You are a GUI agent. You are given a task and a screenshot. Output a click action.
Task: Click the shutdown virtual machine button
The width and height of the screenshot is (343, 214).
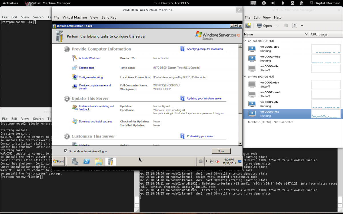click(x=295, y=26)
